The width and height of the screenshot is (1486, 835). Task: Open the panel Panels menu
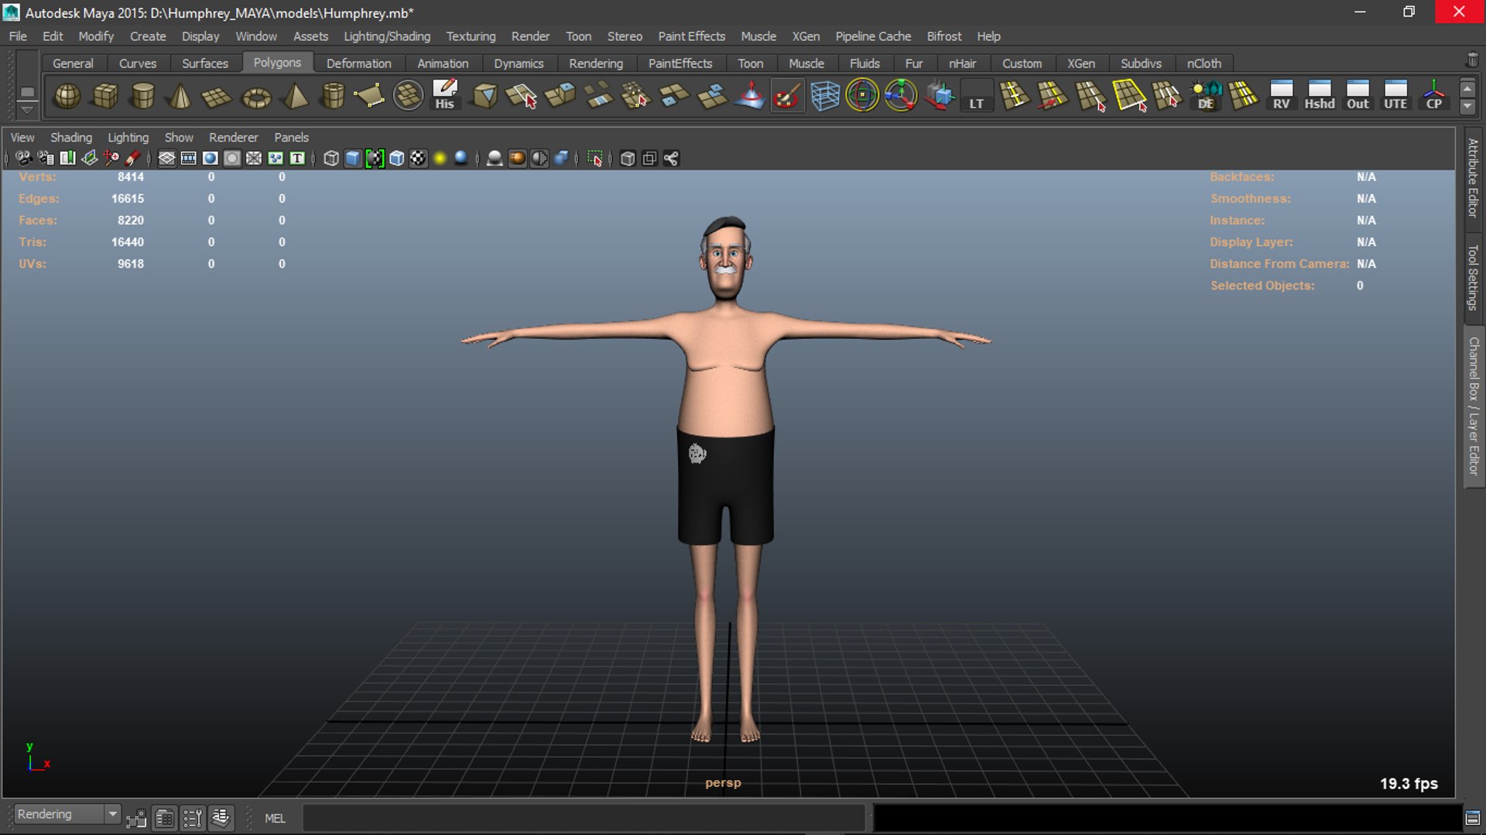tap(291, 137)
